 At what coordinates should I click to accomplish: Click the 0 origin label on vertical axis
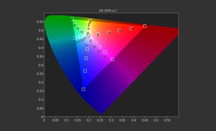click(41, 117)
